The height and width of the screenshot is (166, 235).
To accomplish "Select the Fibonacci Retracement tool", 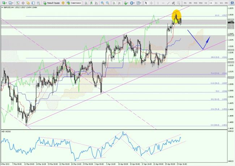I will click(178, 3).
